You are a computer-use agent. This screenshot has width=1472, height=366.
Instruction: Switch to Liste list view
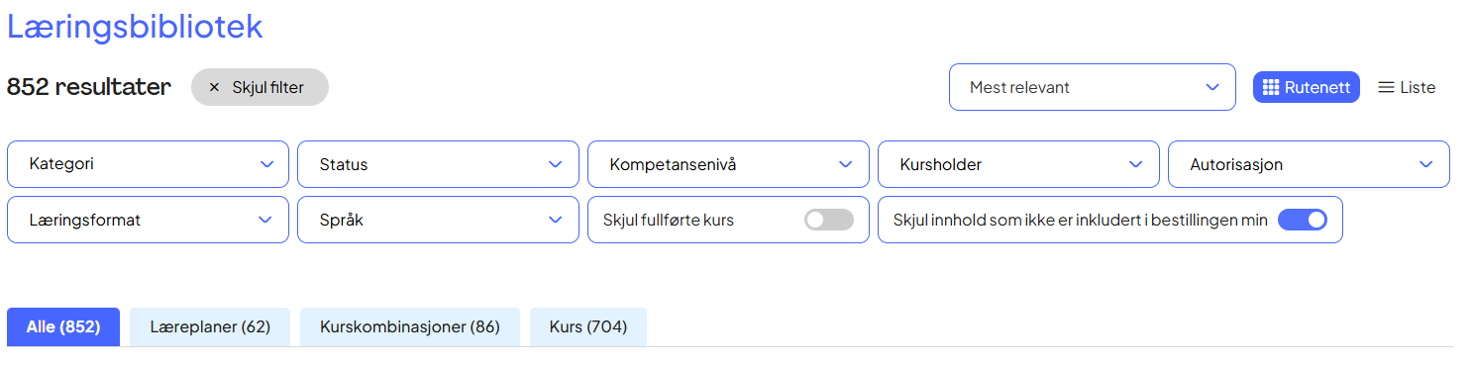(x=1407, y=87)
